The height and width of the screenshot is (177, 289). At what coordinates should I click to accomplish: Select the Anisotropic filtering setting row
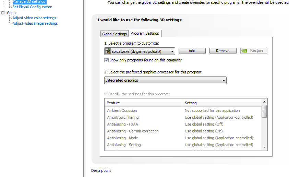[219, 117]
